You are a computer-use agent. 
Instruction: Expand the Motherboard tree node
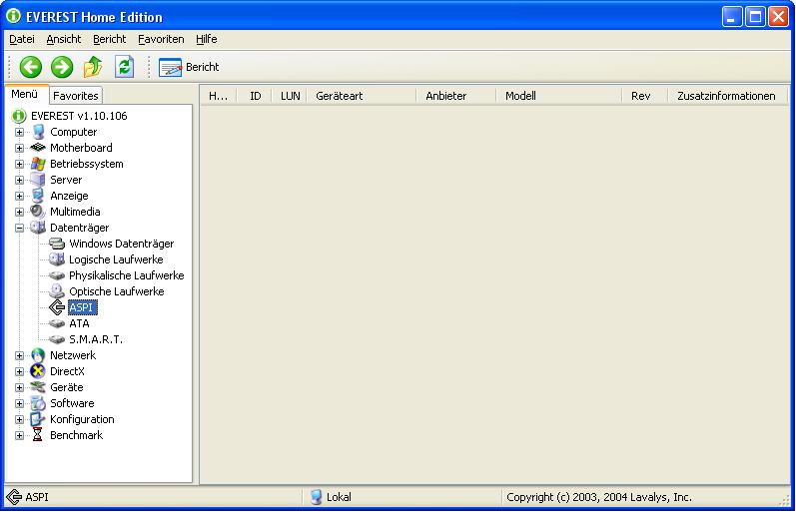point(19,148)
